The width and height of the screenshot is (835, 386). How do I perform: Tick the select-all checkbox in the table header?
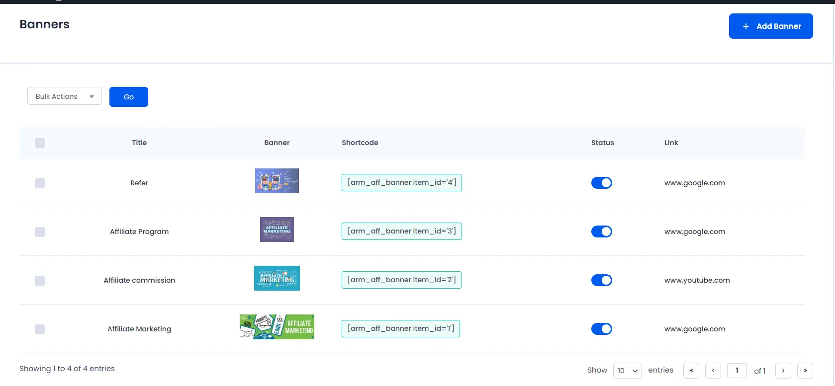pyautogui.click(x=40, y=143)
